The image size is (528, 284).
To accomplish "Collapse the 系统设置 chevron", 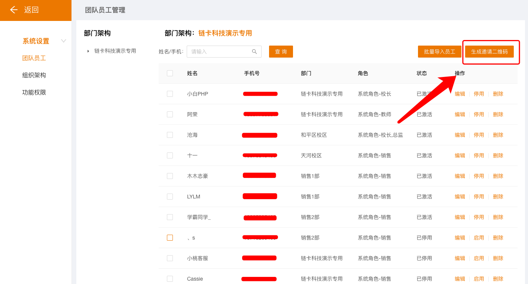I will click(64, 41).
